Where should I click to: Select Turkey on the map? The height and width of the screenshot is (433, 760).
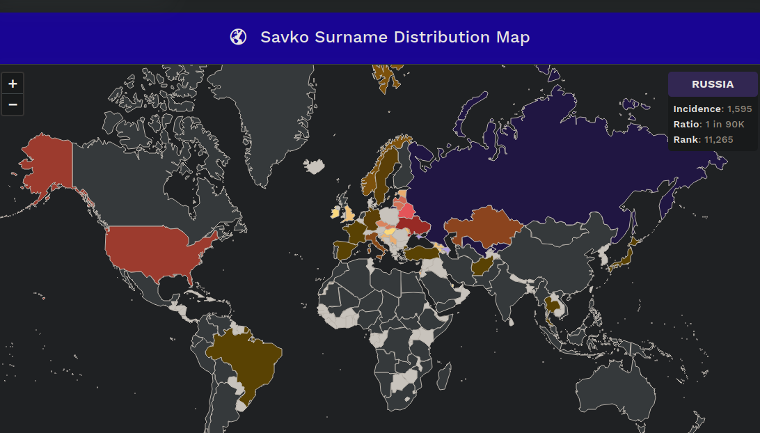pos(422,253)
